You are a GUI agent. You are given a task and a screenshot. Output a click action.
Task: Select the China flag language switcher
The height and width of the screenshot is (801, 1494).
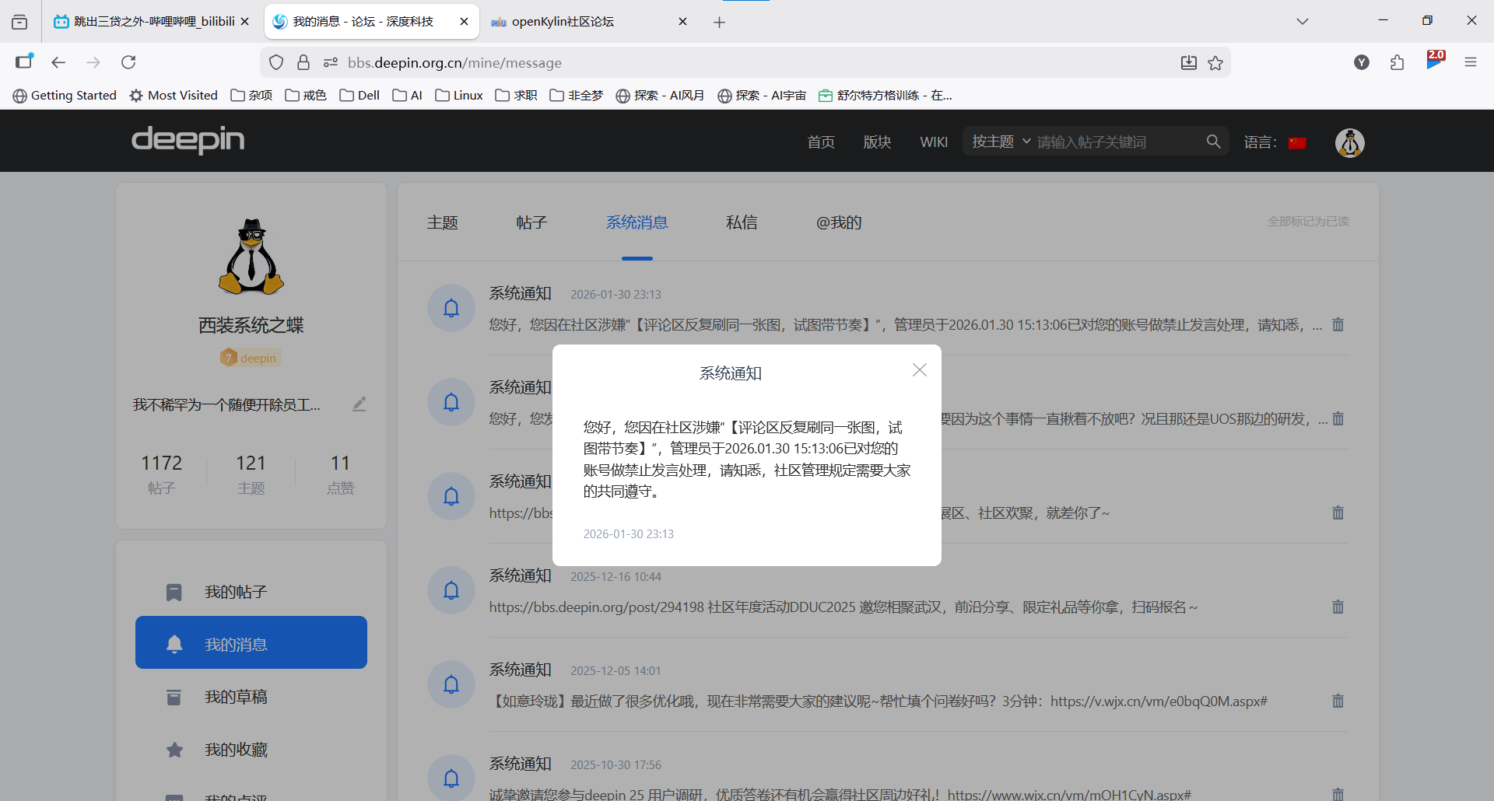(1297, 142)
